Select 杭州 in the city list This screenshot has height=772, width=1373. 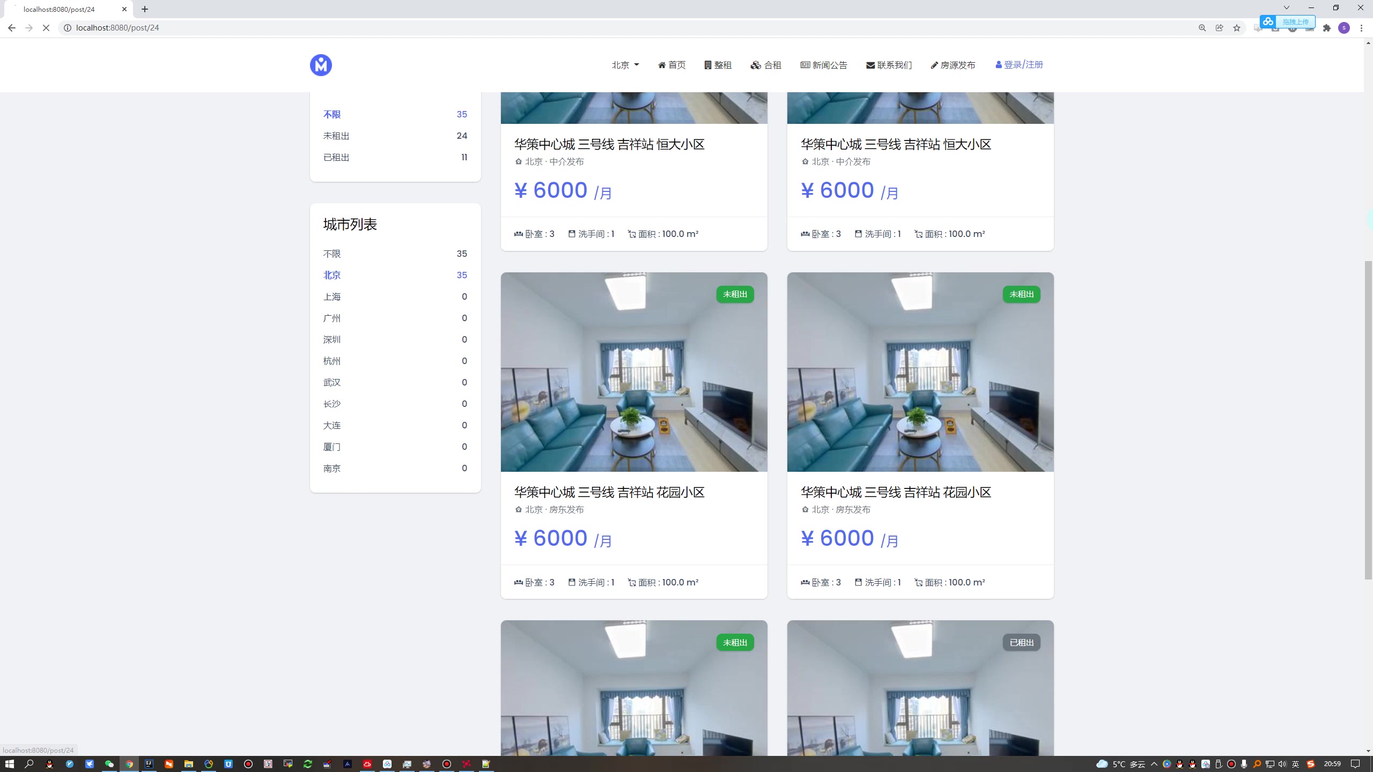click(395, 361)
